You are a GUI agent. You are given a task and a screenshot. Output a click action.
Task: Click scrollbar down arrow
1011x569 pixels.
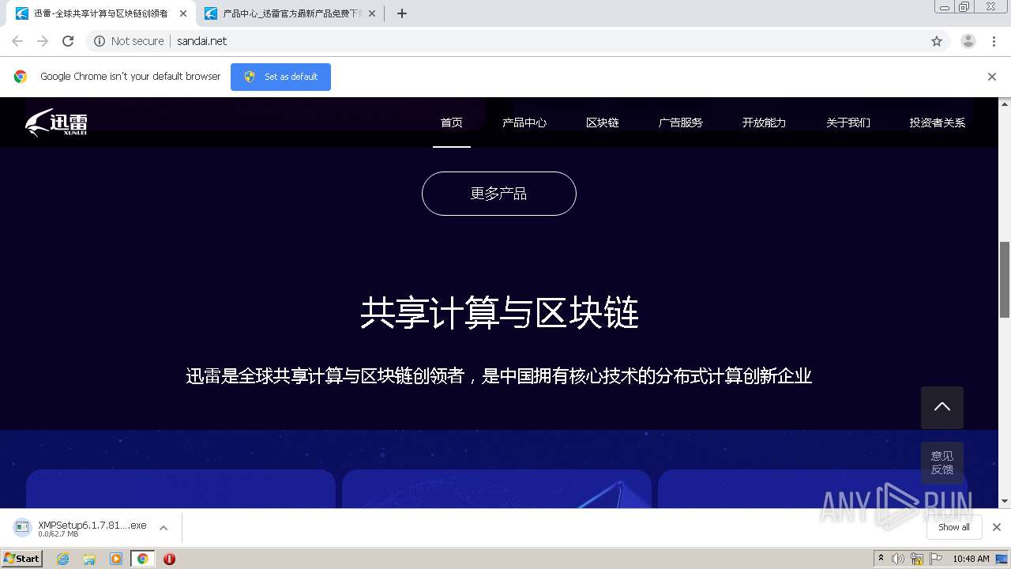pyautogui.click(x=1005, y=501)
